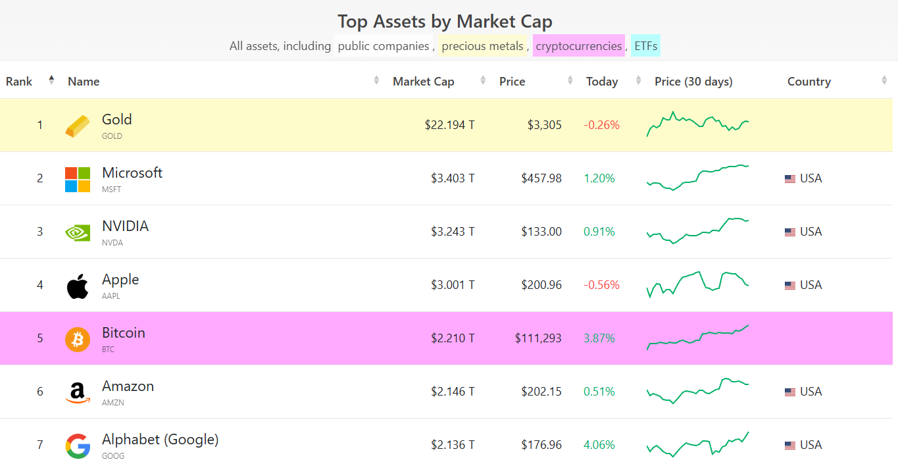Toggle the cryptocurrencies filter
Image resolution: width=898 pixels, height=466 pixels.
point(578,46)
